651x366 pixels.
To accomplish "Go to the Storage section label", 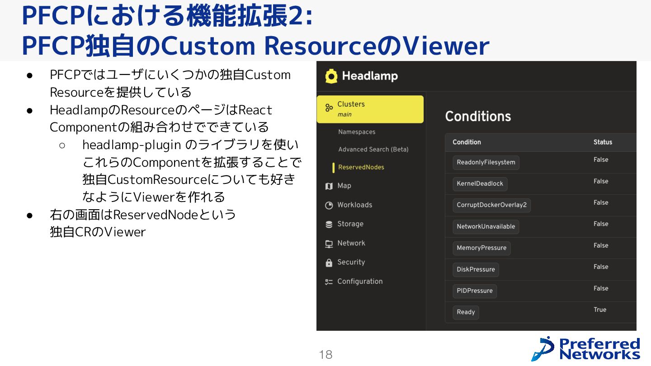I will pos(350,224).
